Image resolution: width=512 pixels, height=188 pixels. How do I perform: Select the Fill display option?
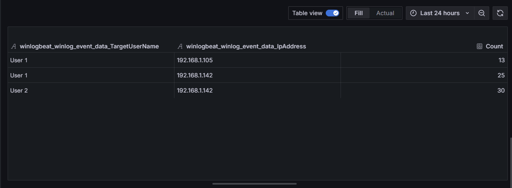pyautogui.click(x=359, y=13)
